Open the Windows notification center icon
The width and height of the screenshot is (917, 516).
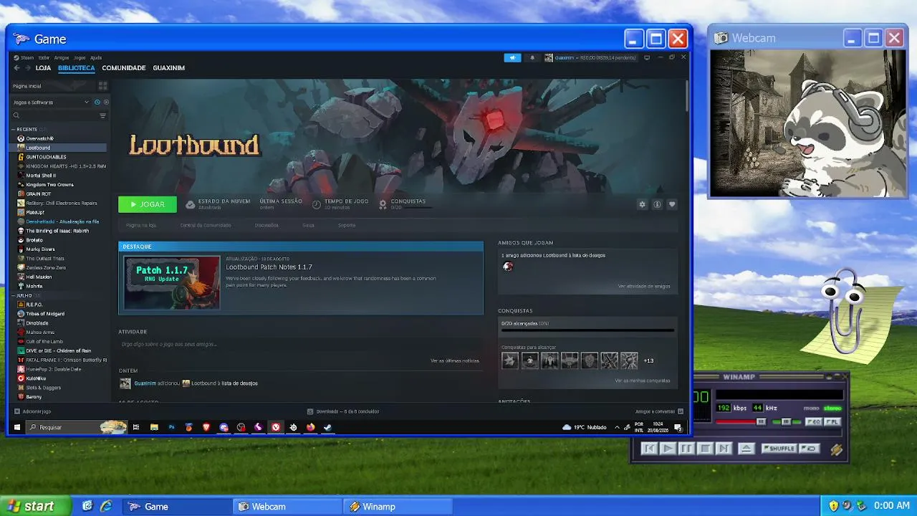[x=678, y=427]
